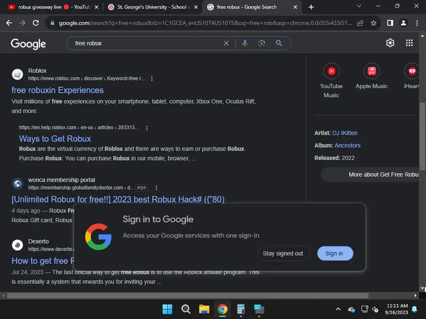Close the YouTube robux giveaway tab
The height and width of the screenshot is (319, 426).
point(97,7)
